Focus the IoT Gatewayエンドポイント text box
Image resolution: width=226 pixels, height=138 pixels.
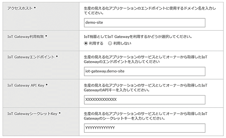point(145,72)
